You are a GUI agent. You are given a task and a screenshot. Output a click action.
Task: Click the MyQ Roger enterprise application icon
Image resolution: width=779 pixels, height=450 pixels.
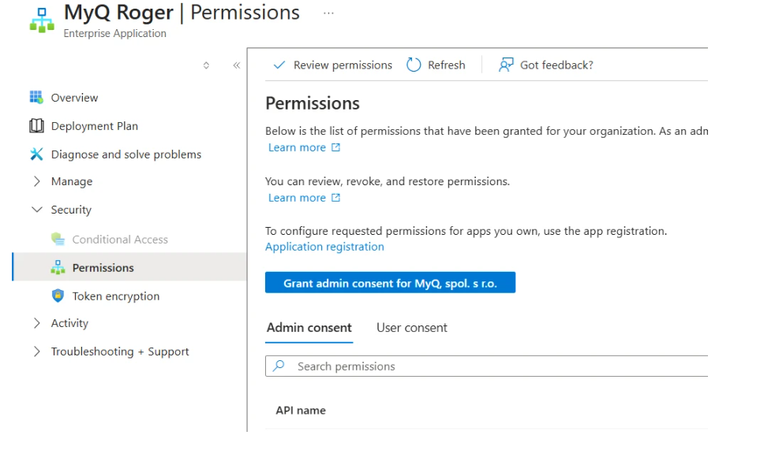pyautogui.click(x=43, y=20)
